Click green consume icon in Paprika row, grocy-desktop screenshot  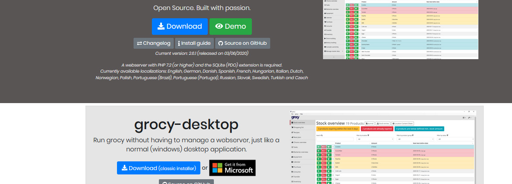coord(319,159)
